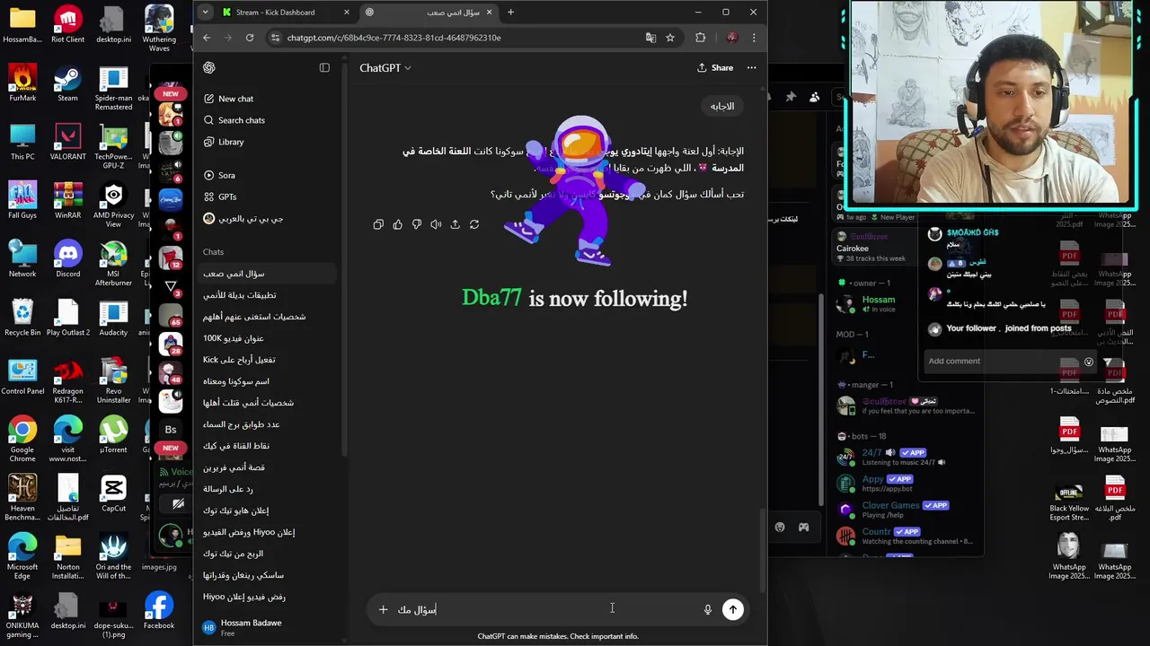Copy the ChatGPT response
The image size is (1150, 646).
(378, 224)
